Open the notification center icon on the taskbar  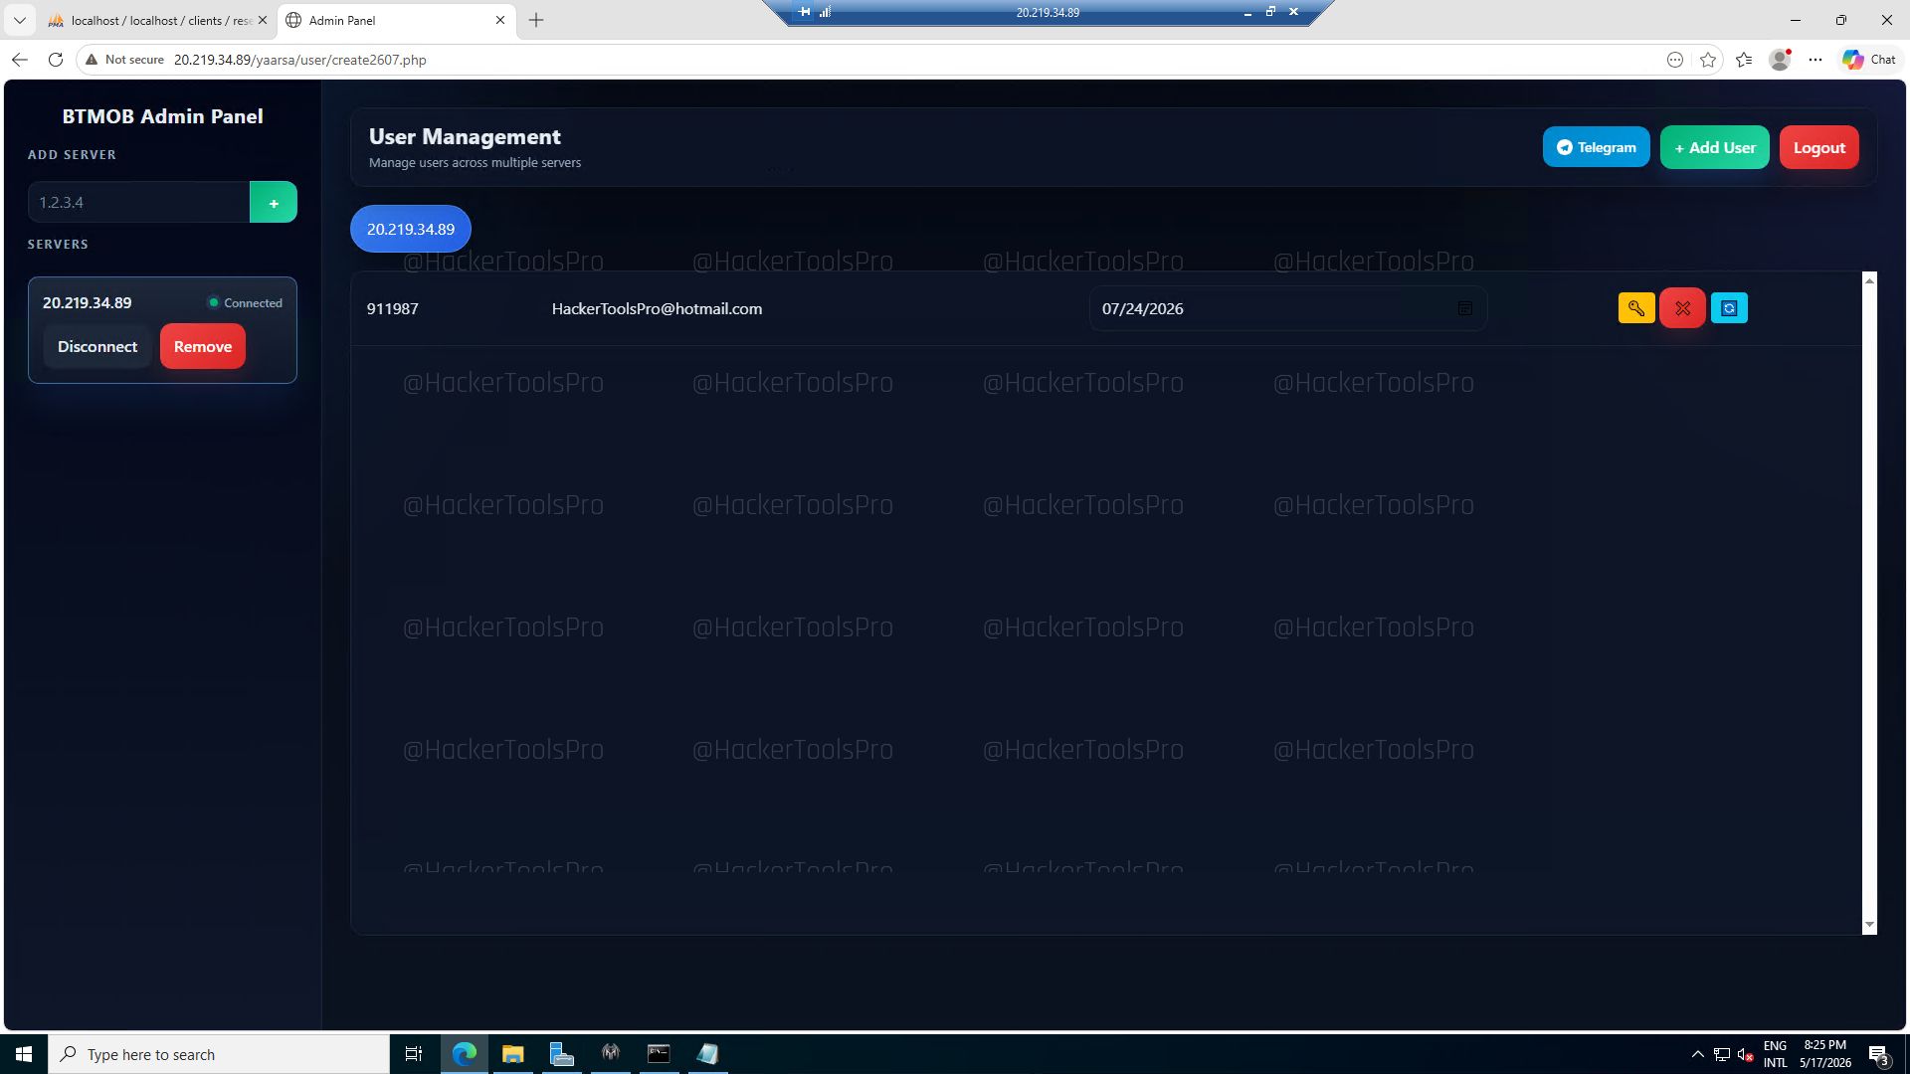pyautogui.click(x=1878, y=1054)
